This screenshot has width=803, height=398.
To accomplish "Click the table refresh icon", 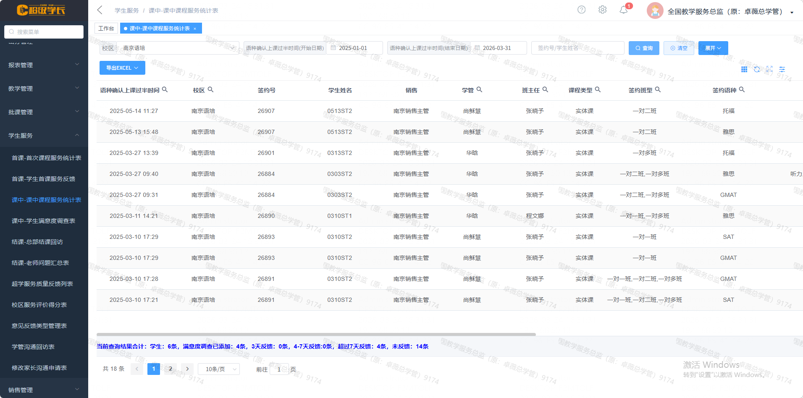I will tap(757, 69).
